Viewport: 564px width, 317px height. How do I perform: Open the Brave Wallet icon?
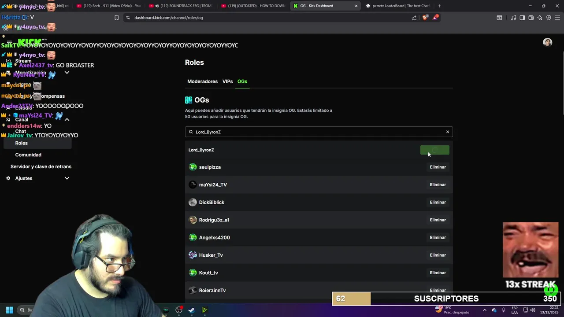tap(531, 18)
